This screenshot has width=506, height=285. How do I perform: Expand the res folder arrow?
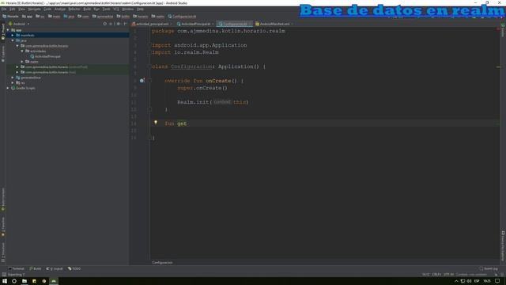coord(13,82)
